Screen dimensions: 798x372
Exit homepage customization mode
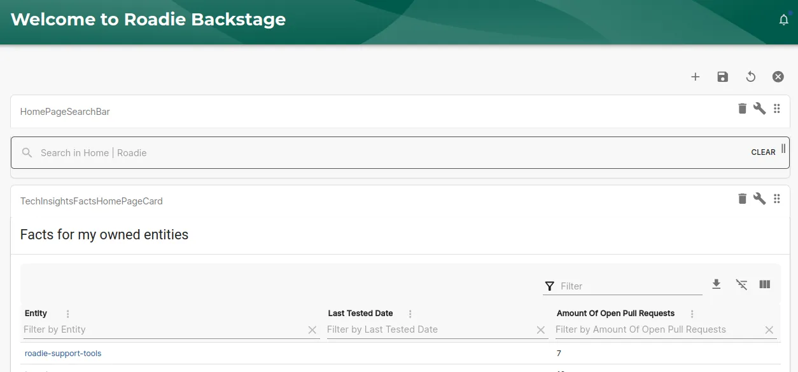[x=778, y=76]
